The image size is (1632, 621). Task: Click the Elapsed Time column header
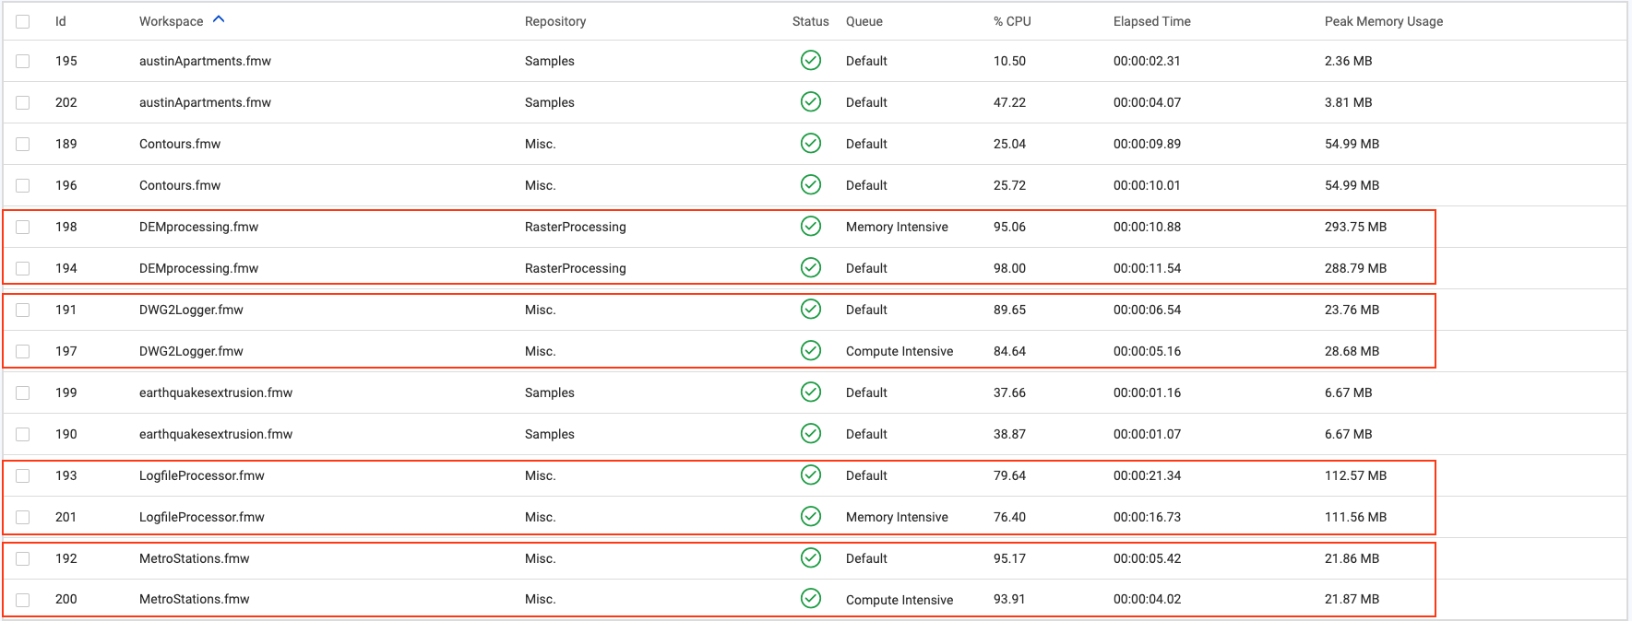(x=1151, y=20)
